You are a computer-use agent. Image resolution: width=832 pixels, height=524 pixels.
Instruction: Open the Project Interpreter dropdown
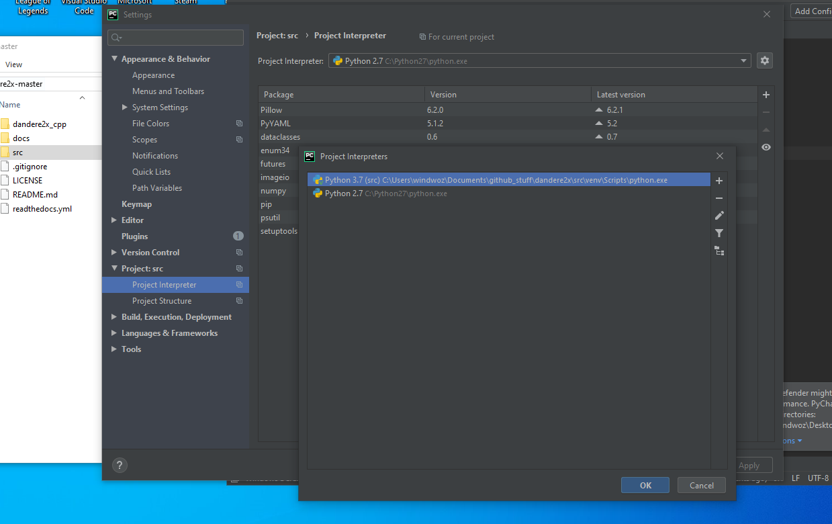click(743, 60)
